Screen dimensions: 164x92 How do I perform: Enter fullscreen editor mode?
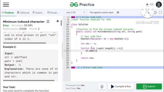(x=161, y=13)
